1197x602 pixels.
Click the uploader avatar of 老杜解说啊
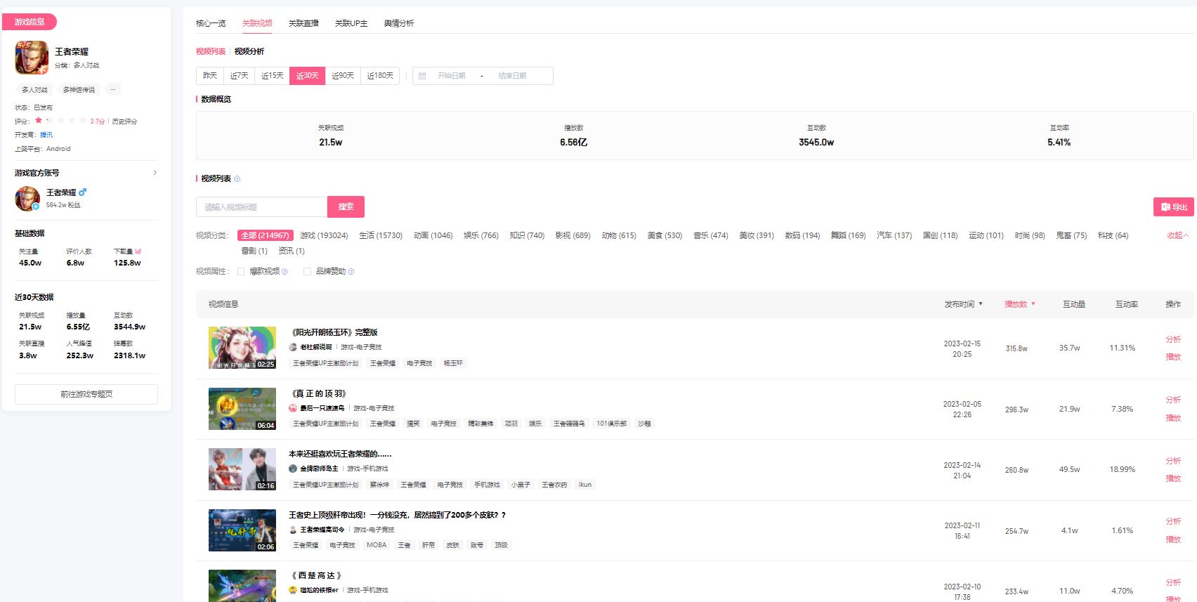293,347
